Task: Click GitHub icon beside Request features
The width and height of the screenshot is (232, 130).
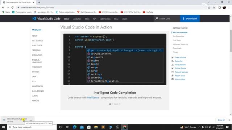Action: pos(173,72)
